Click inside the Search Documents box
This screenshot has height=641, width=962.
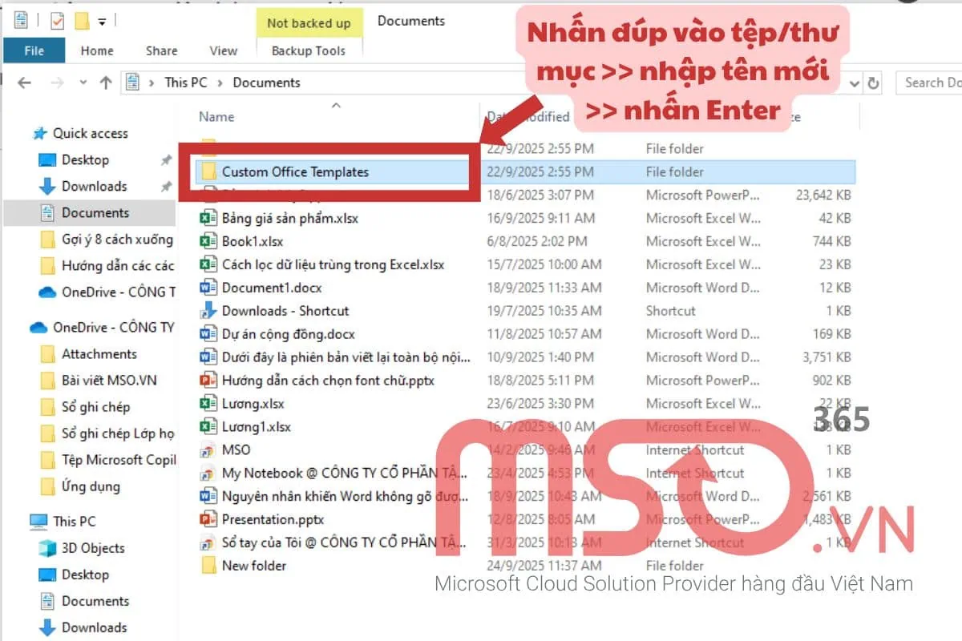pyautogui.click(x=934, y=82)
